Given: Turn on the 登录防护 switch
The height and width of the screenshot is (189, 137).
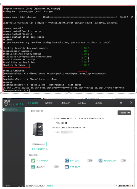Looking at the screenshot, I should [x=56, y=167].
